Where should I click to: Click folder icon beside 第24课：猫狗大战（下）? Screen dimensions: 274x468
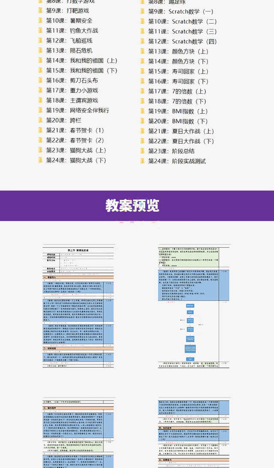point(40,160)
